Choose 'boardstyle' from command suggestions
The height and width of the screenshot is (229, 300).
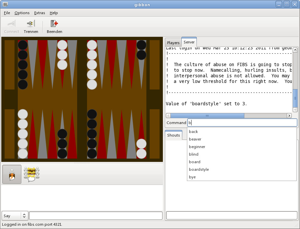(x=242, y=169)
